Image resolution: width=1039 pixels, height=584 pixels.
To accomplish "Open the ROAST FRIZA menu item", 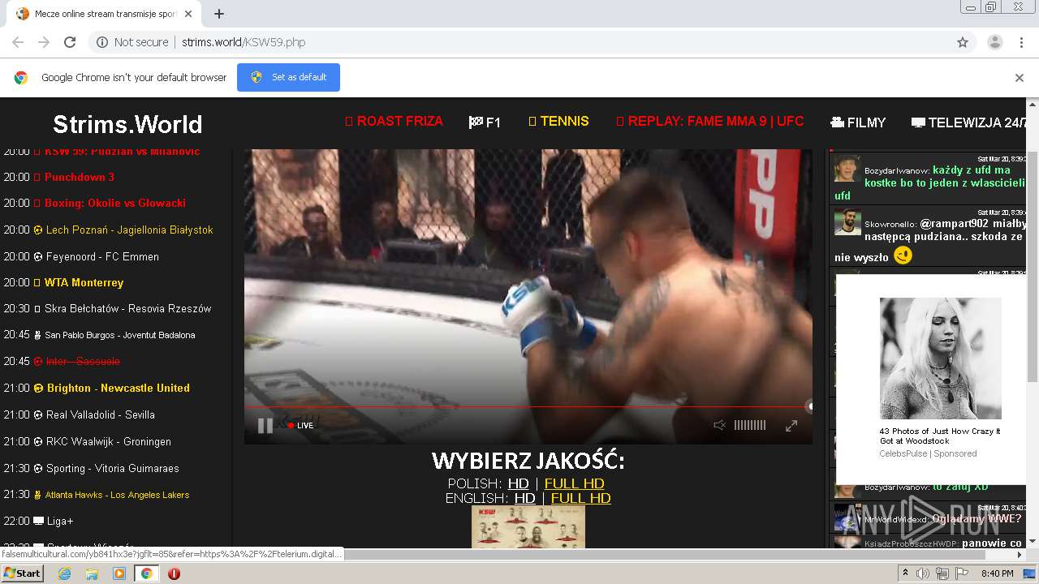I will (394, 121).
